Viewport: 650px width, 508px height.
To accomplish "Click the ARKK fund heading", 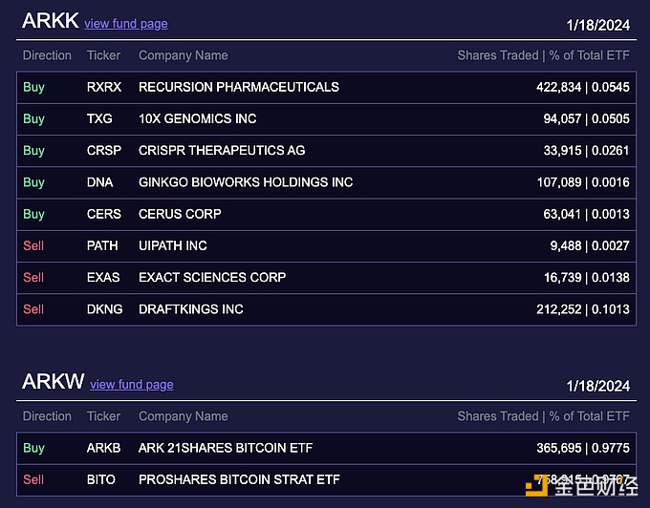I will (50, 21).
